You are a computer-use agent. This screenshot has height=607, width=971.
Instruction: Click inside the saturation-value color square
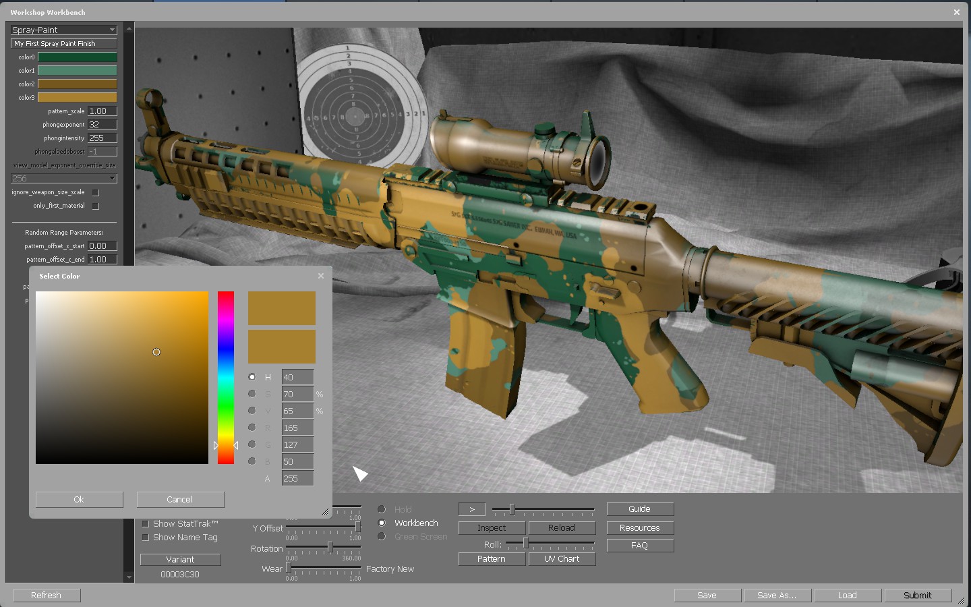click(x=122, y=378)
